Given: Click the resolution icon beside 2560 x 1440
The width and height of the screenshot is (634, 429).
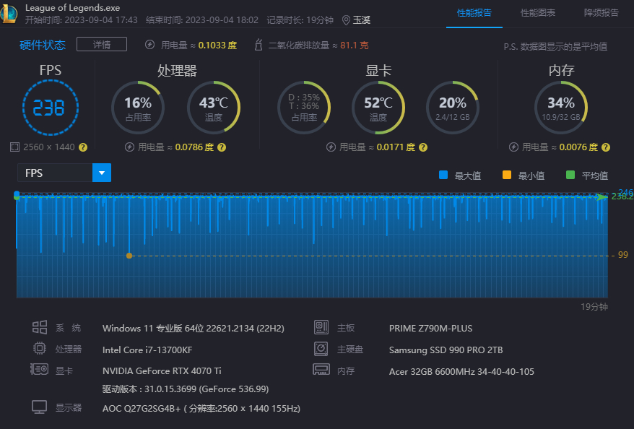Looking at the screenshot, I should 14,147.
